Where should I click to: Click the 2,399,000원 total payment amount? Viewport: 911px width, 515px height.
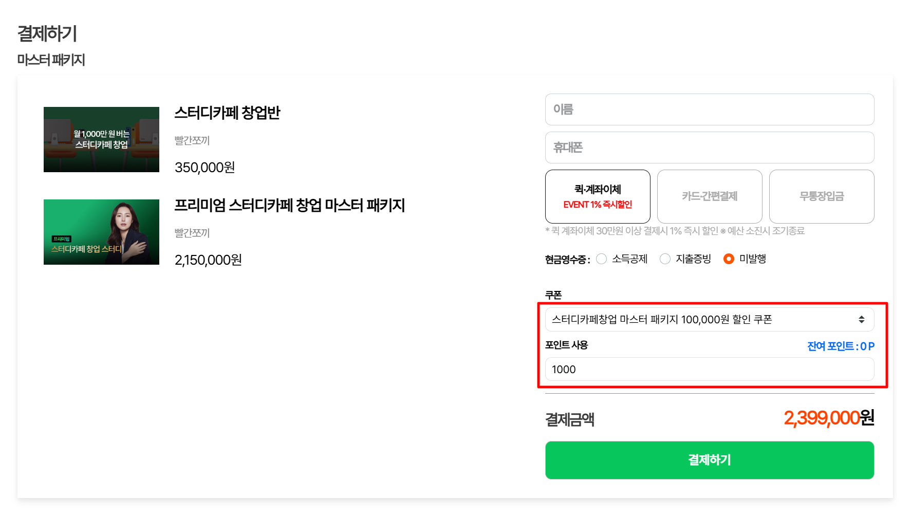(x=829, y=418)
